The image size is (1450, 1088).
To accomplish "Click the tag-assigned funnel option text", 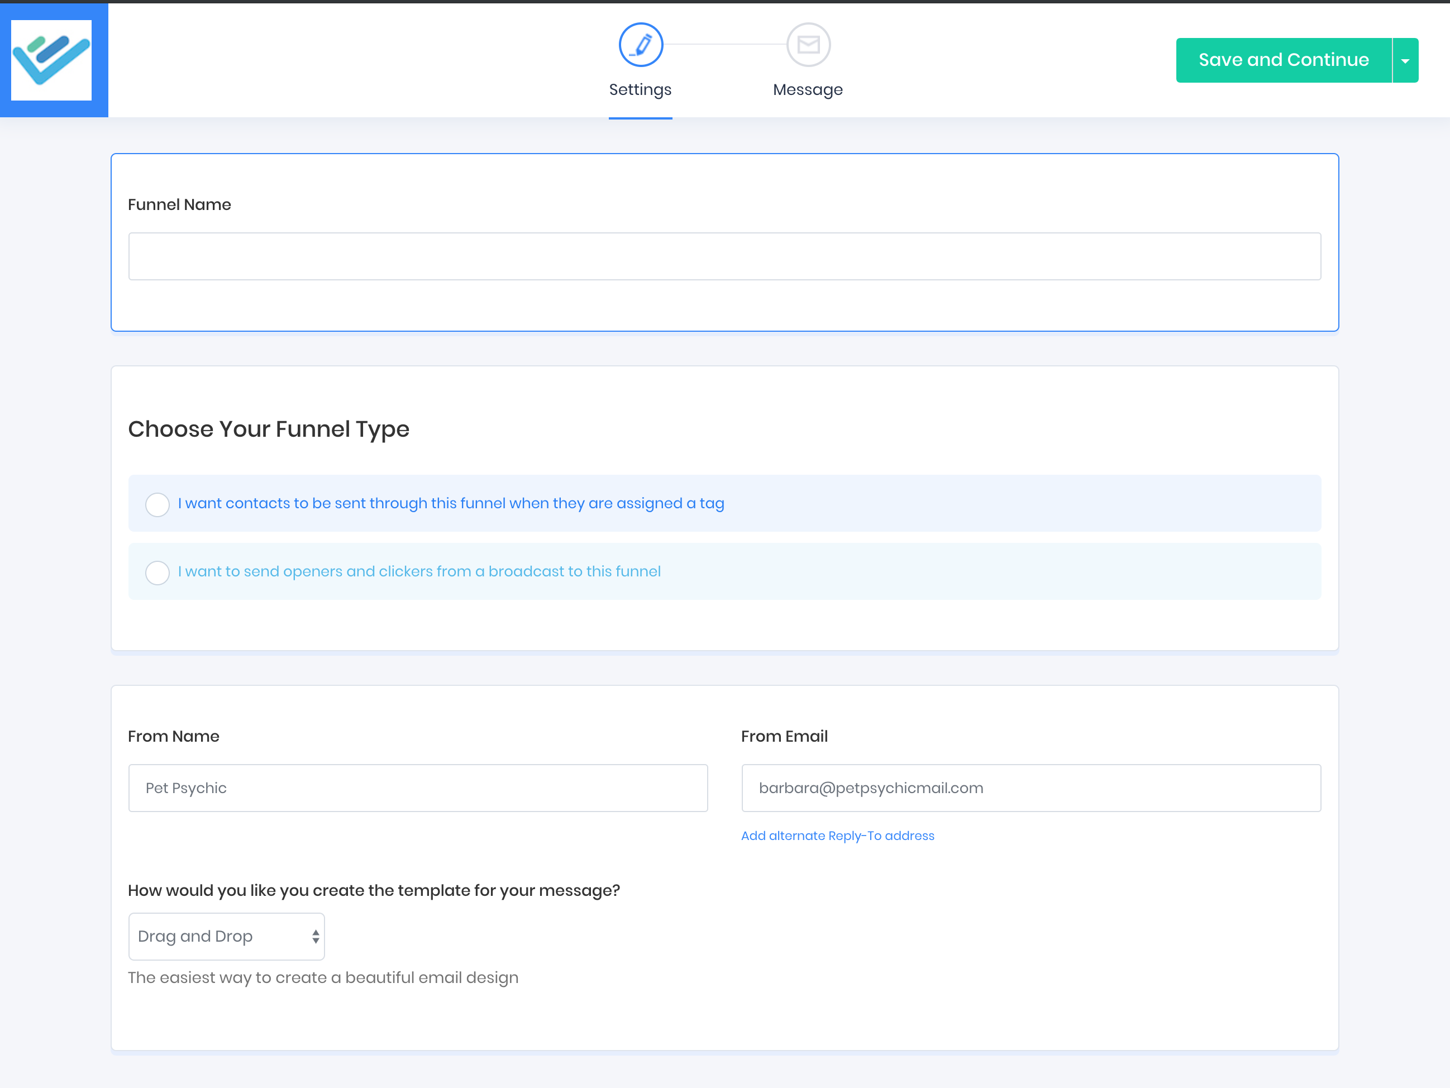I will (x=451, y=503).
